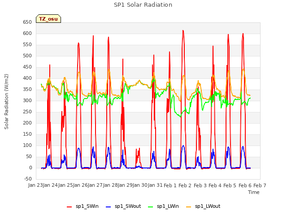Click the Feb 6 date tick label
287x215 pixels.
pyautogui.click(x=245, y=185)
